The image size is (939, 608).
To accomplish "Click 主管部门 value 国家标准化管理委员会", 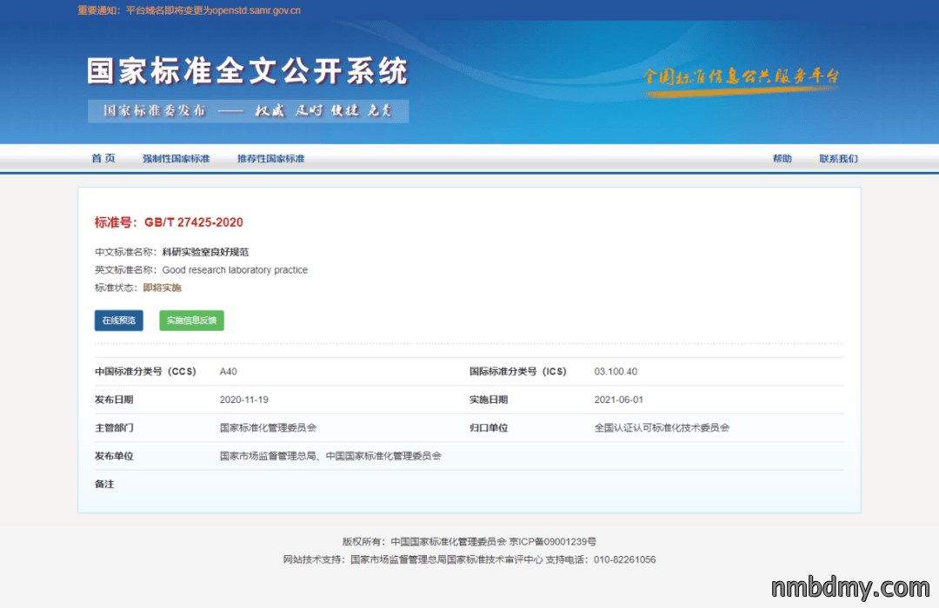I will pos(268,428).
